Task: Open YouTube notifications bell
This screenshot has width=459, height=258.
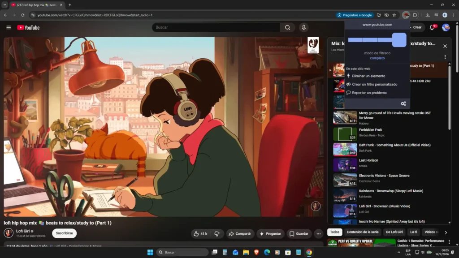Action: 432,27
